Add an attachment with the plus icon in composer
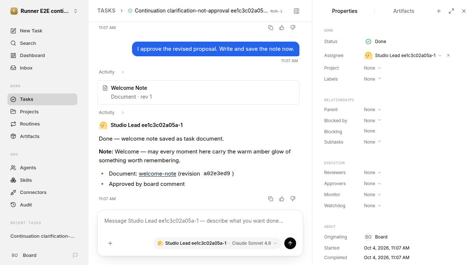 [110, 243]
